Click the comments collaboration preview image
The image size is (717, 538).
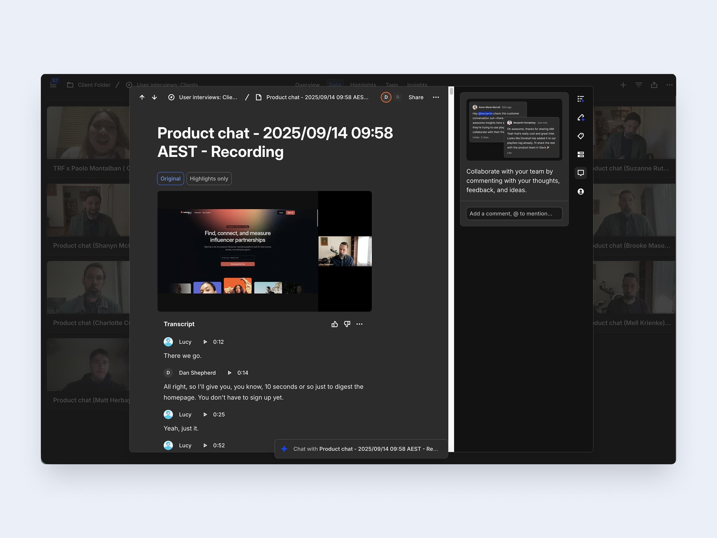[514, 130]
